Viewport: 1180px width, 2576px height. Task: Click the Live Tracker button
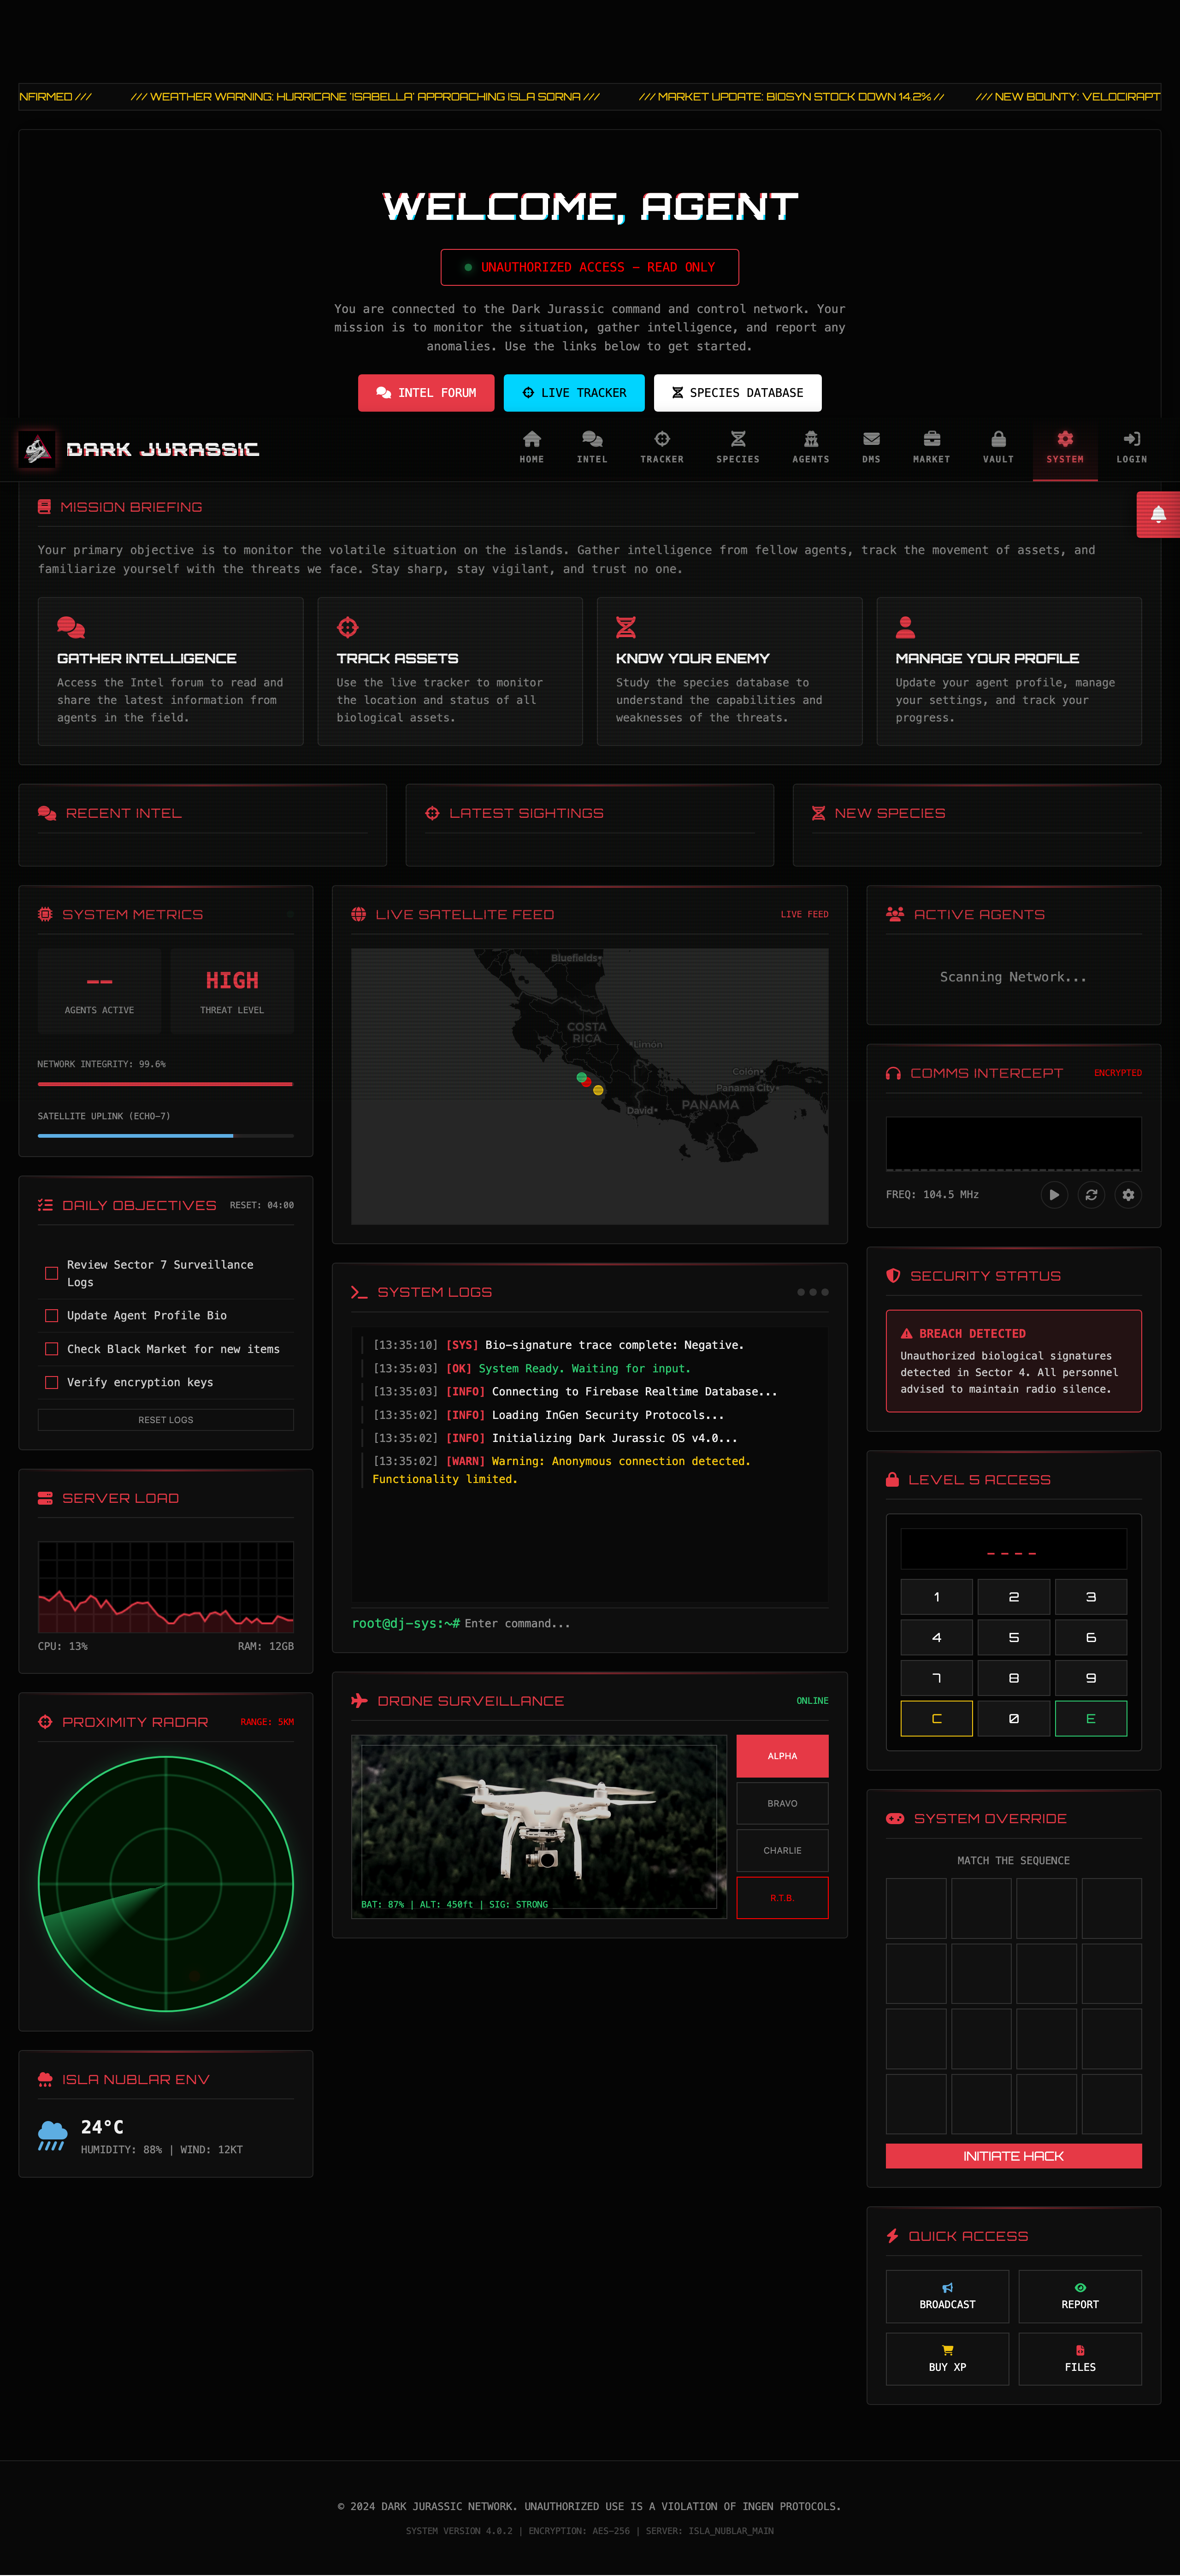[x=574, y=393]
